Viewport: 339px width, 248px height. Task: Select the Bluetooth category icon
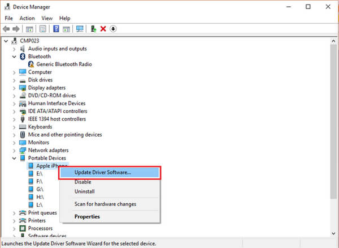[x=23, y=57]
